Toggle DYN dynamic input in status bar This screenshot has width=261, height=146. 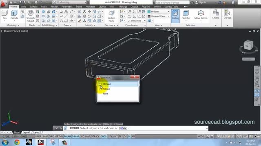(110, 136)
